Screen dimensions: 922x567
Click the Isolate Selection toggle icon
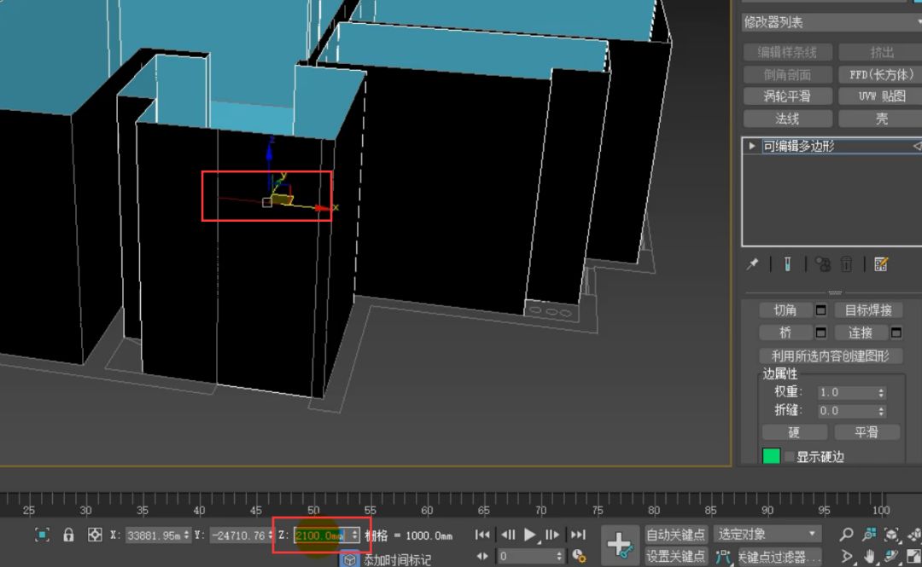[42, 535]
